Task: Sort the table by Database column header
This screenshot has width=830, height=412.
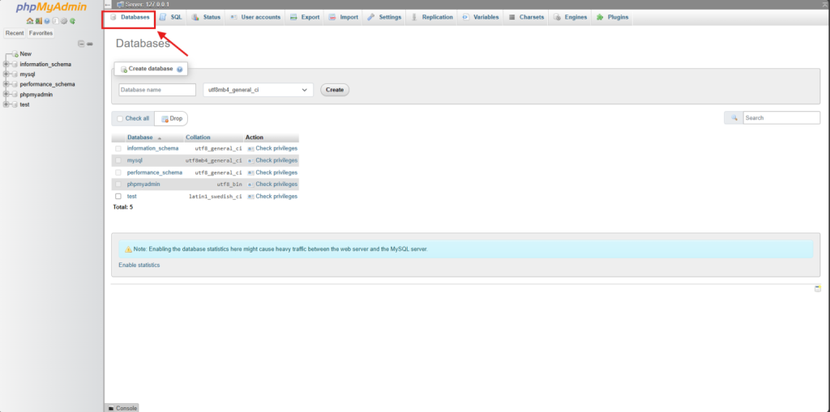Action: 139,138
